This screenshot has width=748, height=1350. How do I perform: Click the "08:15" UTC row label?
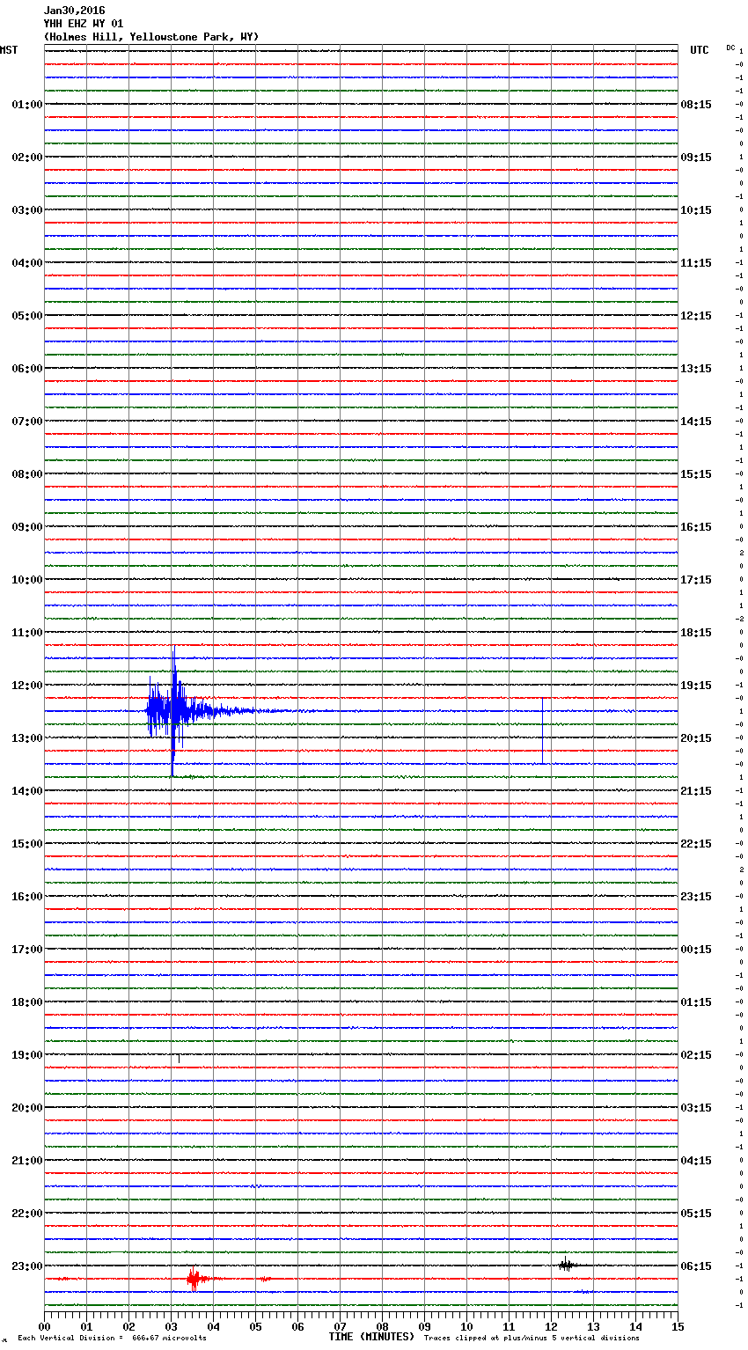click(x=696, y=105)
